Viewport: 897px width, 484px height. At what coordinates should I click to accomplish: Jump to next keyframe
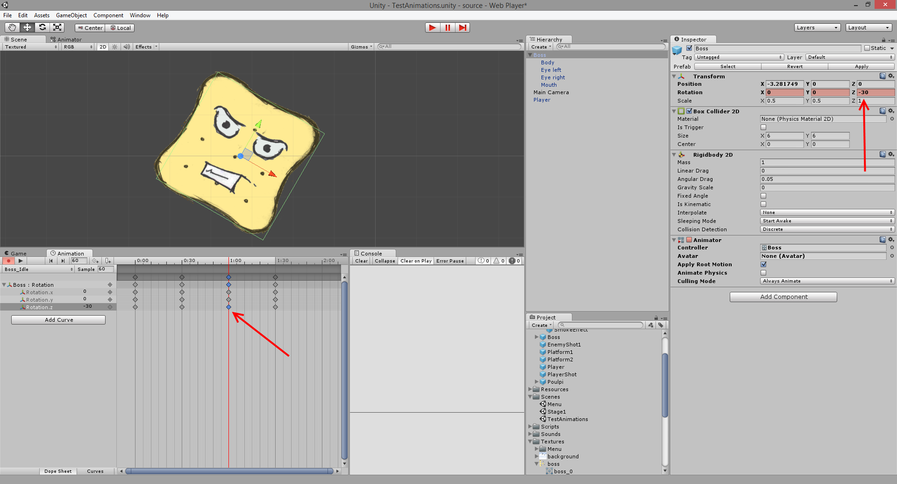click(63, 261)
